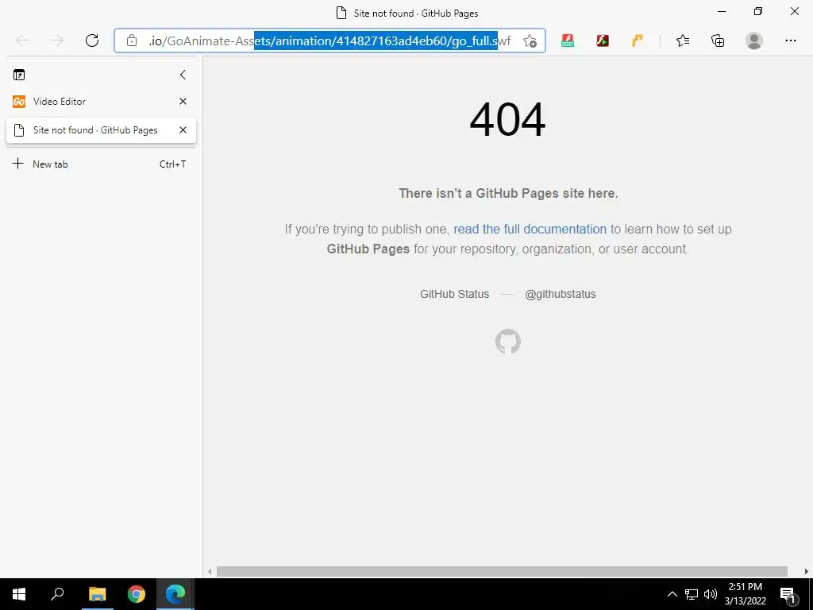This screenshot has width=813, height=610.
Task: Launch Google Chrome from the taskbar
Action: click(137, 594)
